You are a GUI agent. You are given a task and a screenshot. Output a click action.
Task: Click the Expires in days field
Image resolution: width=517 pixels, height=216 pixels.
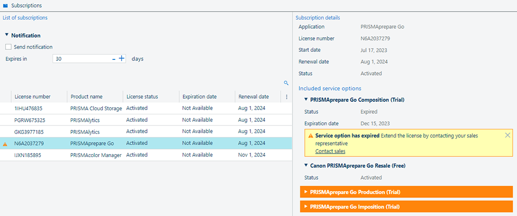81,59
